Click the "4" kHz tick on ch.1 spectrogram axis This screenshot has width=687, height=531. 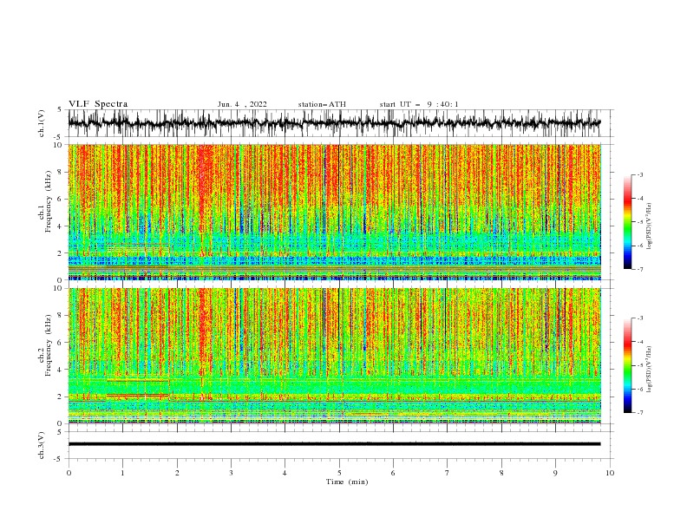coord(61,226)
